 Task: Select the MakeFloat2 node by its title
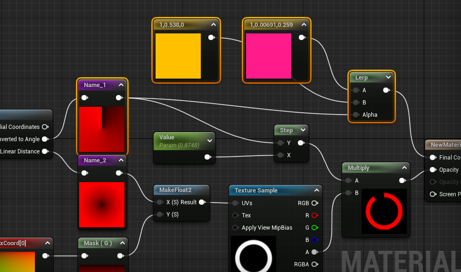point(175,190)
